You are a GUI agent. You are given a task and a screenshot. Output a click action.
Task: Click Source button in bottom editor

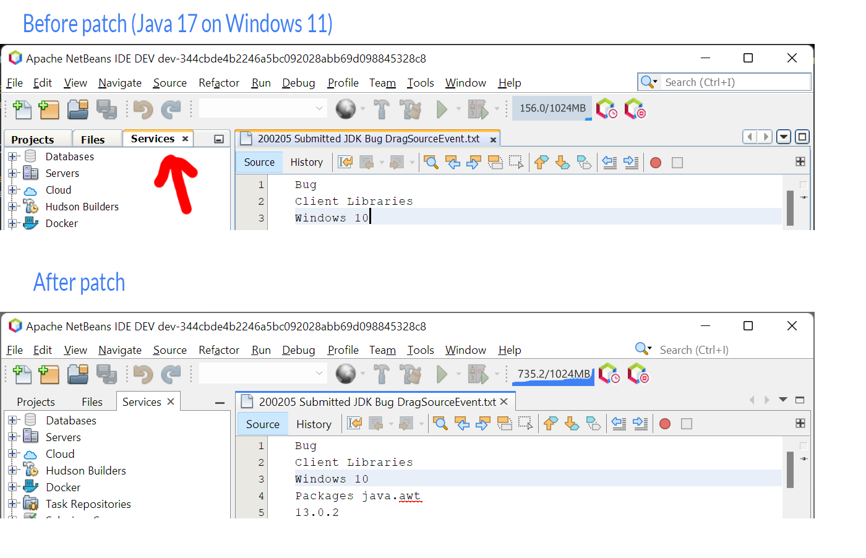(x=263, y=424)
